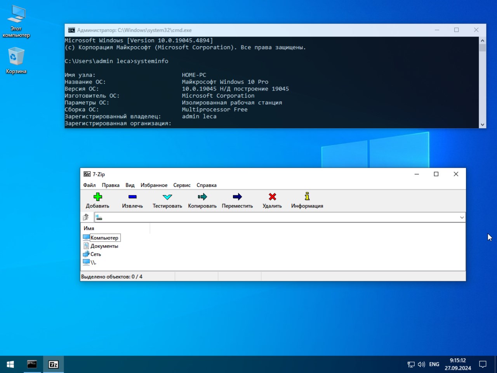This screenshot has height=373, width=497.
Task: Select Компьютер in the file list
Action: [104, 238]
